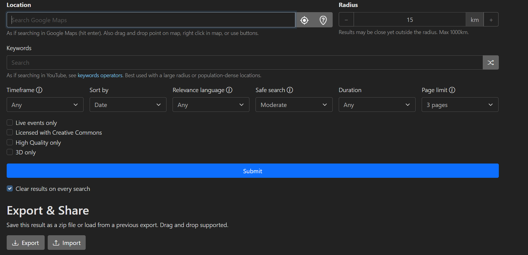528x255 pixels.
Task: Click the Export button
Action: pyautogui.click(x=26, y=243)
